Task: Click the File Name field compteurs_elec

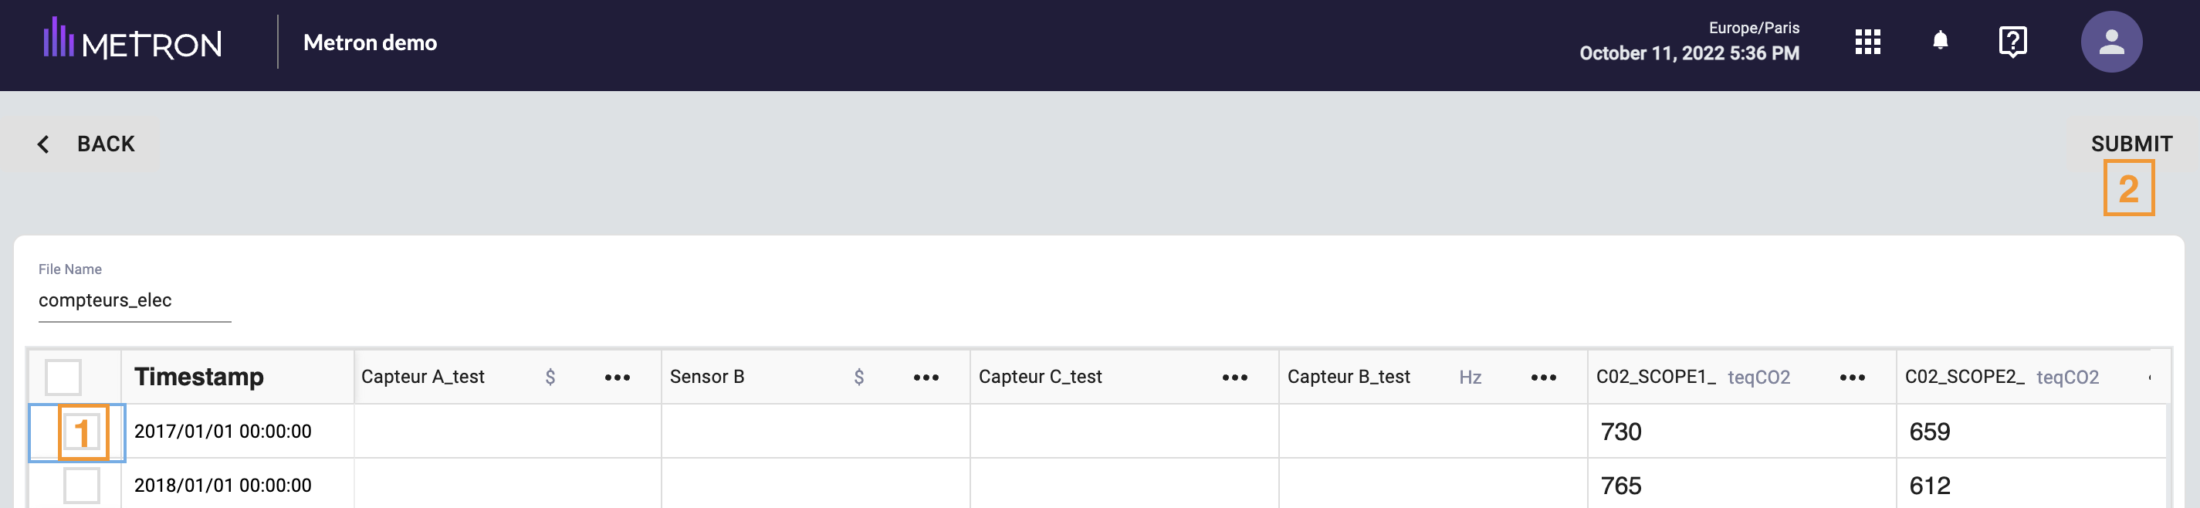Action: [x=135, y=300]
